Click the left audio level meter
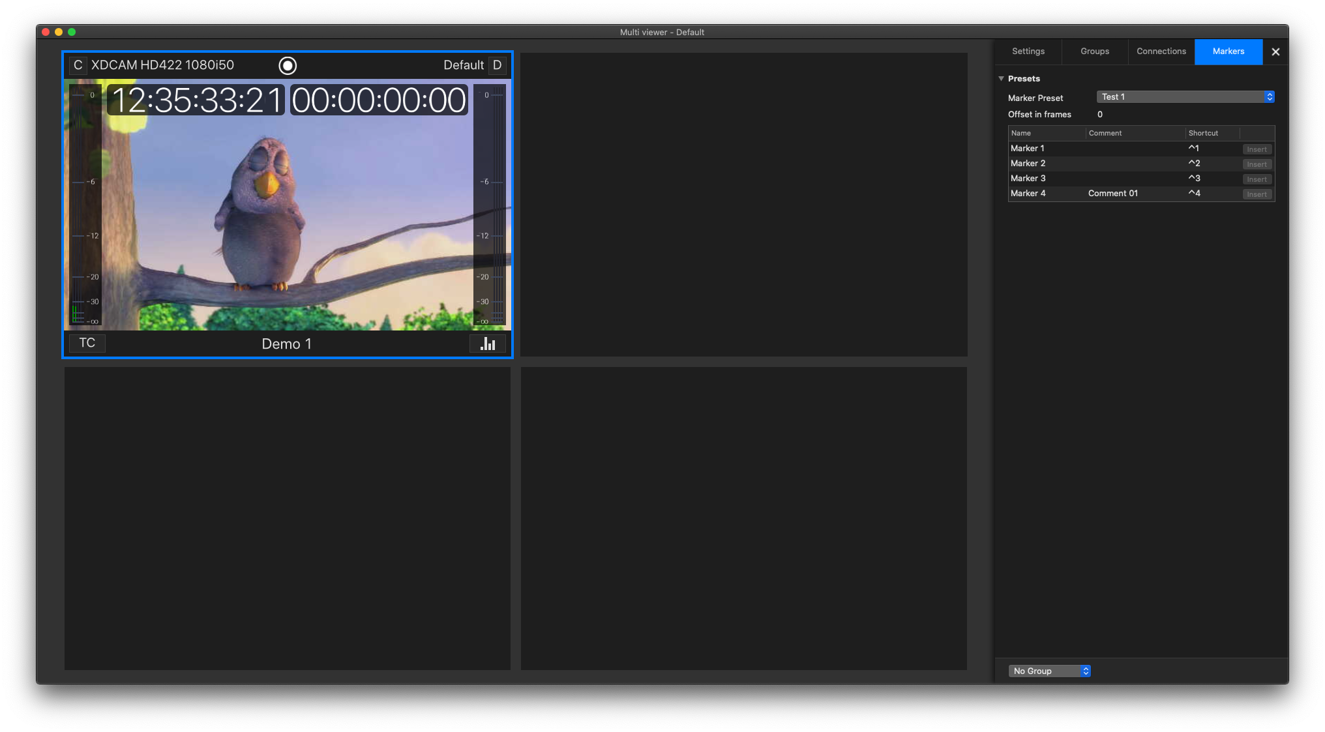The image size is (1325, 732). coord(85,205)
